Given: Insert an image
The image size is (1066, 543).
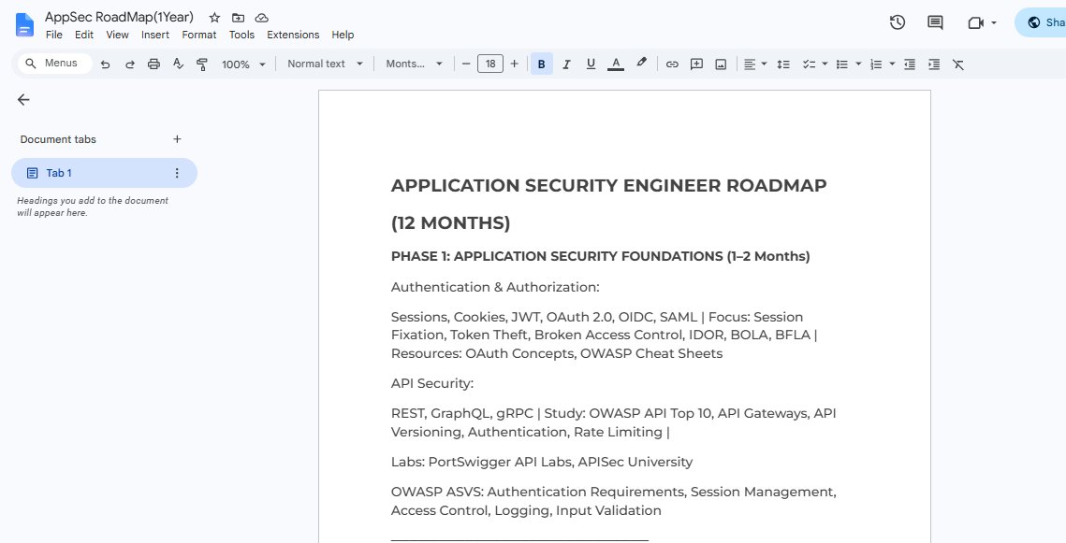Looking at the screenshot, I should 721,64.
